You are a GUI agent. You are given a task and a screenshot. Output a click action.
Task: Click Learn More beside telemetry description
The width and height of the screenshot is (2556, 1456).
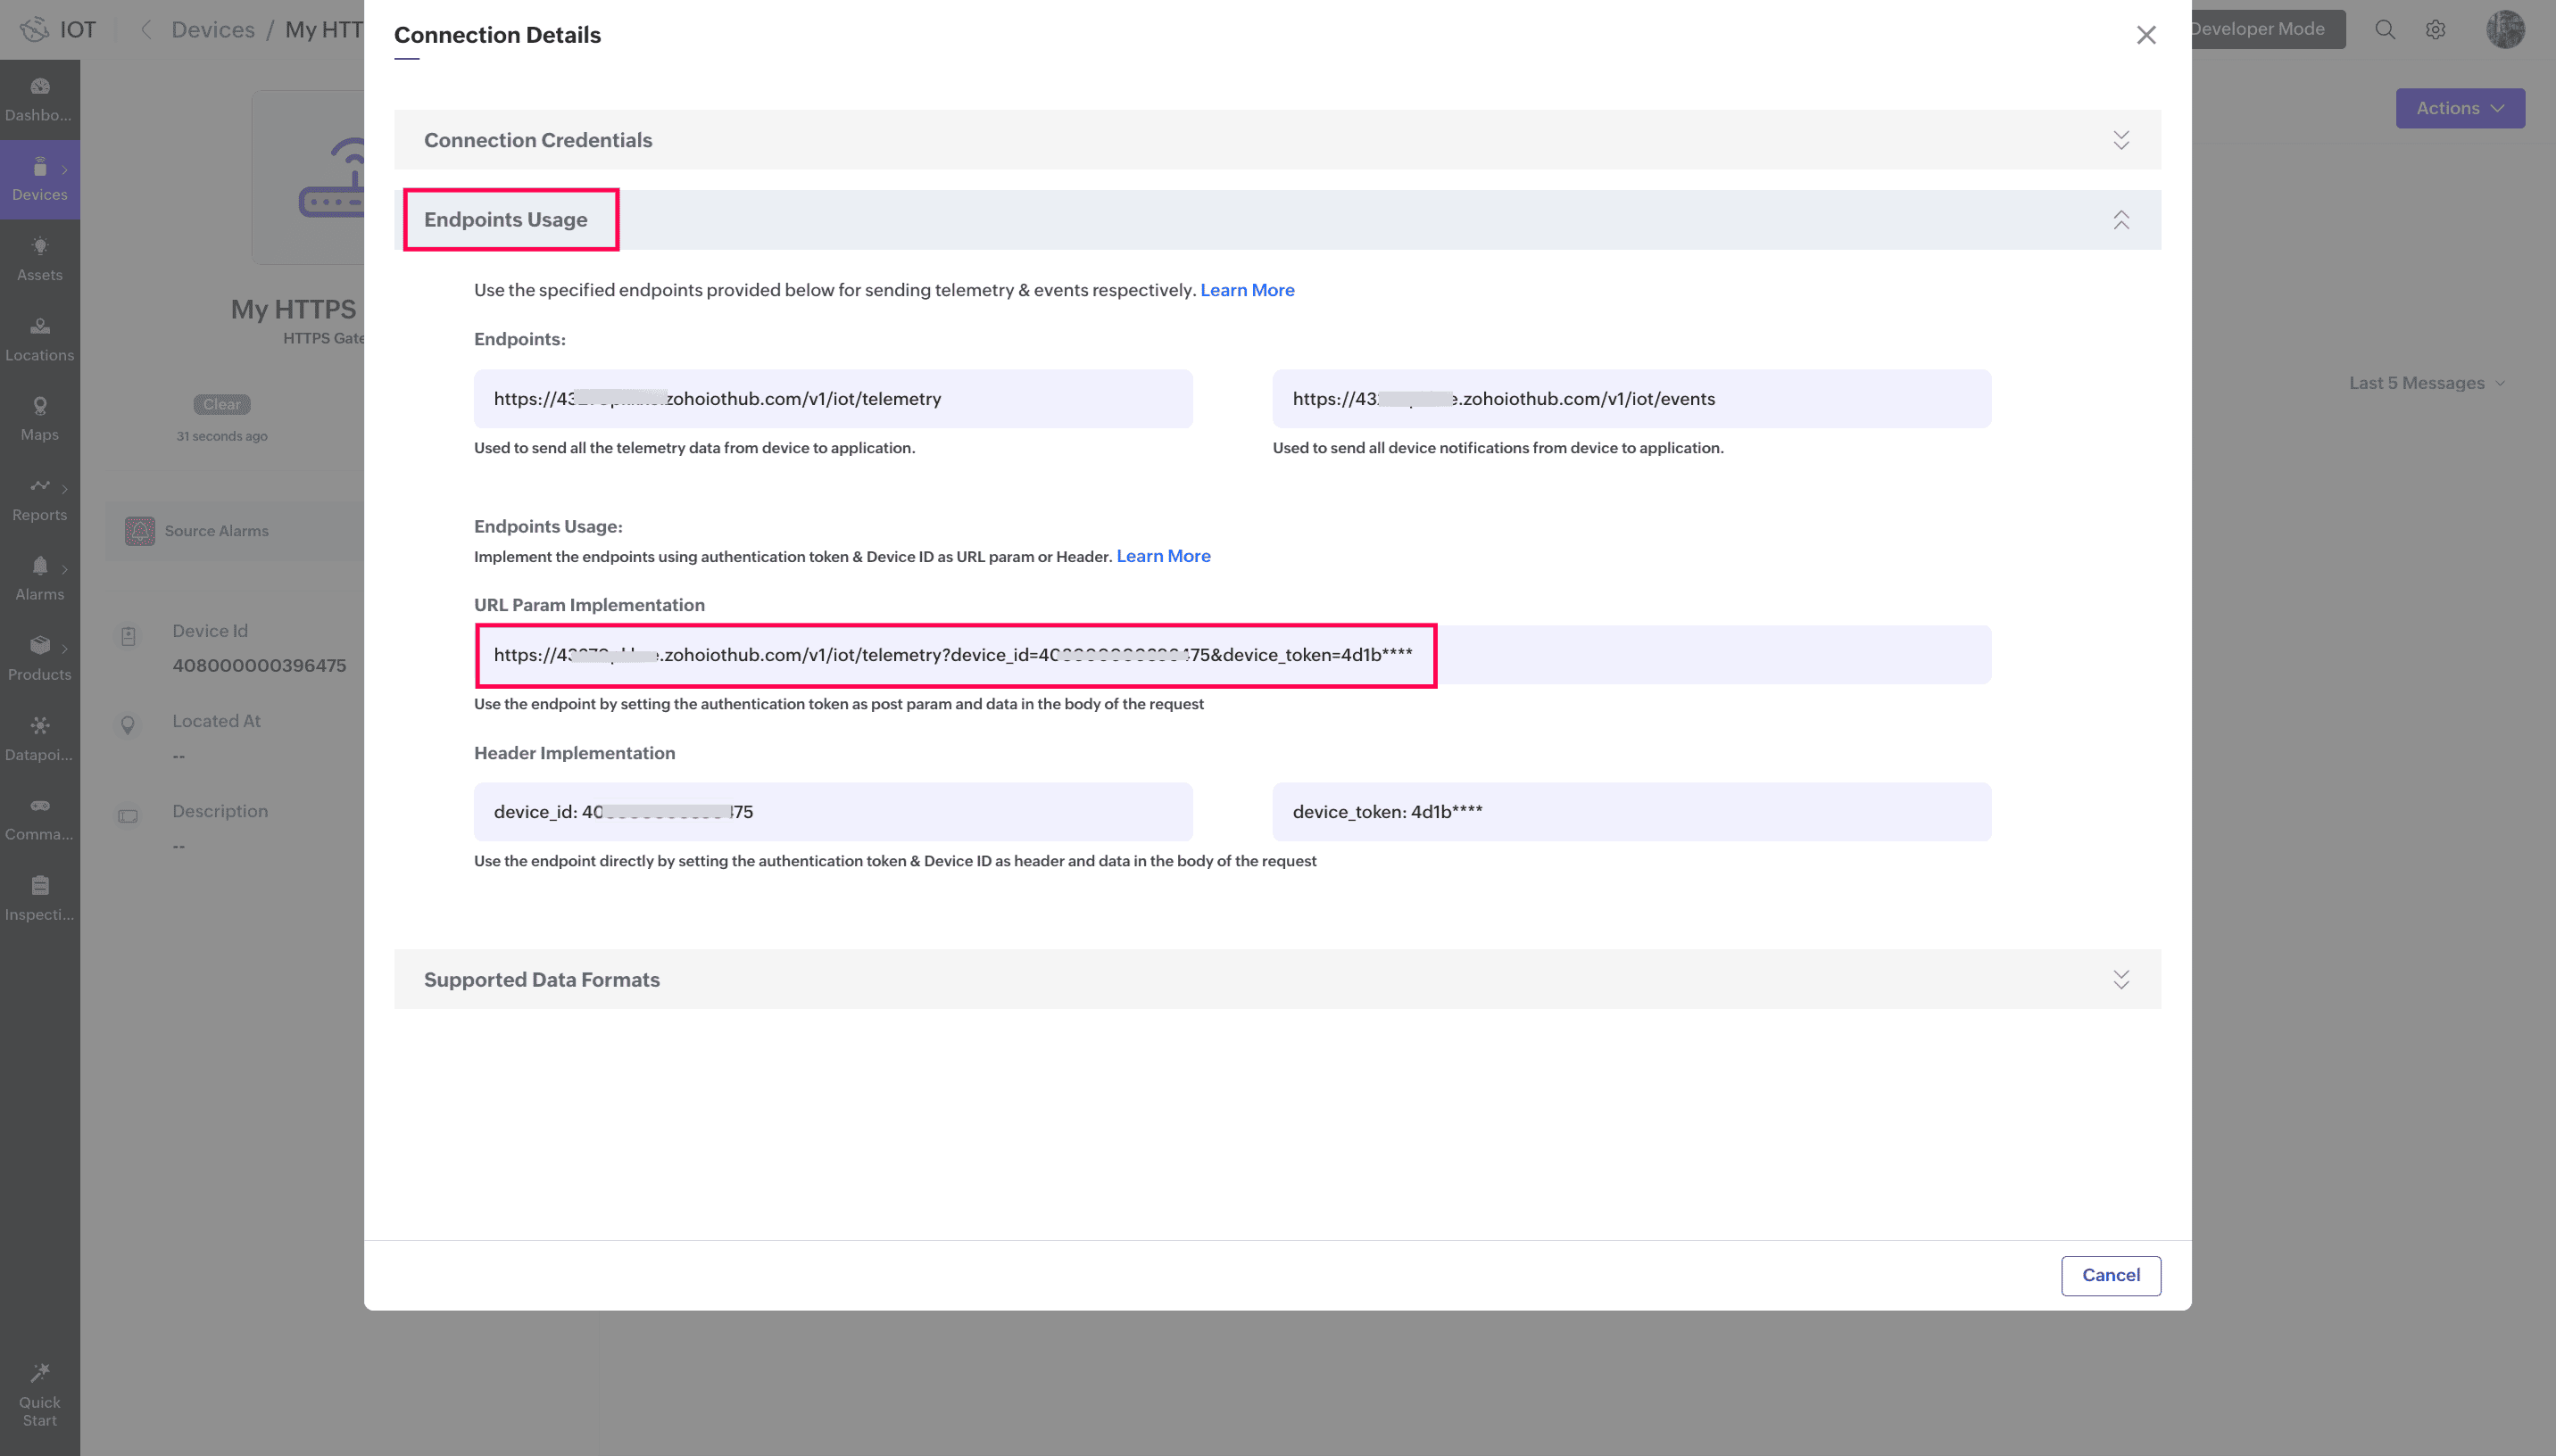coord(1246,290)
